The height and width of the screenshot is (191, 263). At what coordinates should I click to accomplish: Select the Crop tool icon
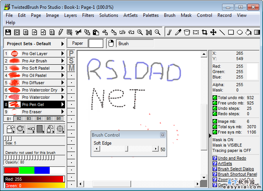pos(205,32)
